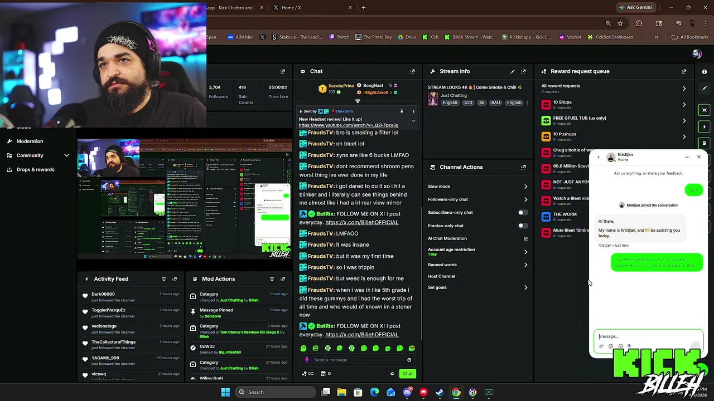Click the green Chat send button

pyautogui.click(x=408, y=374)
